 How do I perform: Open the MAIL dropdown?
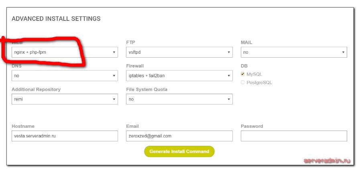coord(293,52)
